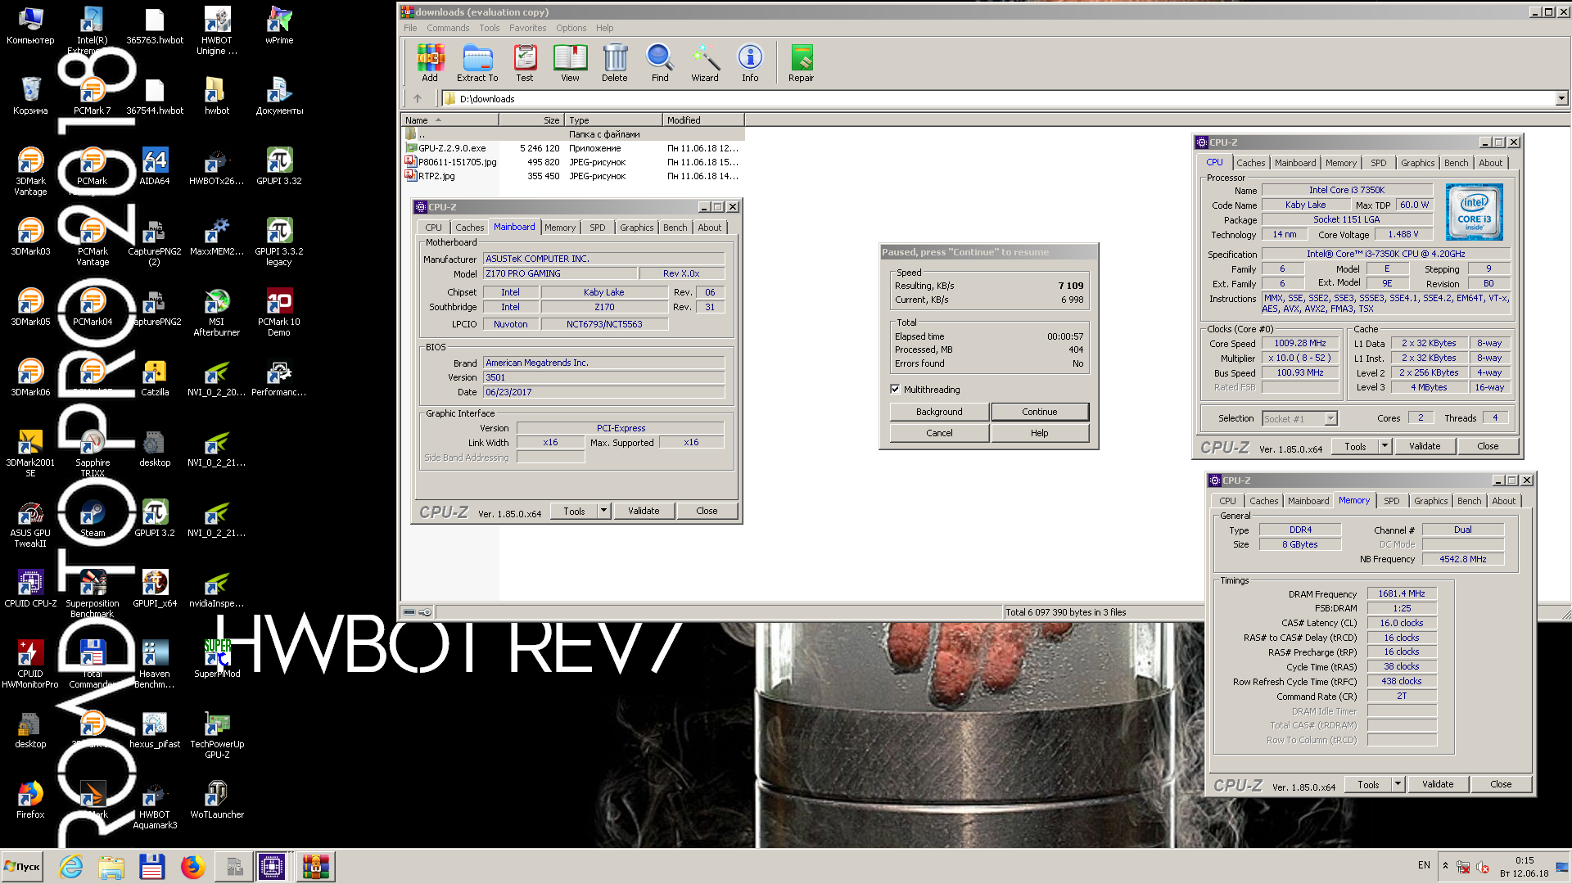Viewport: 1572px width, 884px height.
Task: Click Validate in Mainboard CPU-Z window
Action: (x=644, y=511)
